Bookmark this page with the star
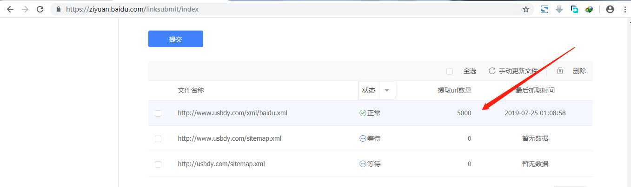Screen dimensions: 631x187 526,9
